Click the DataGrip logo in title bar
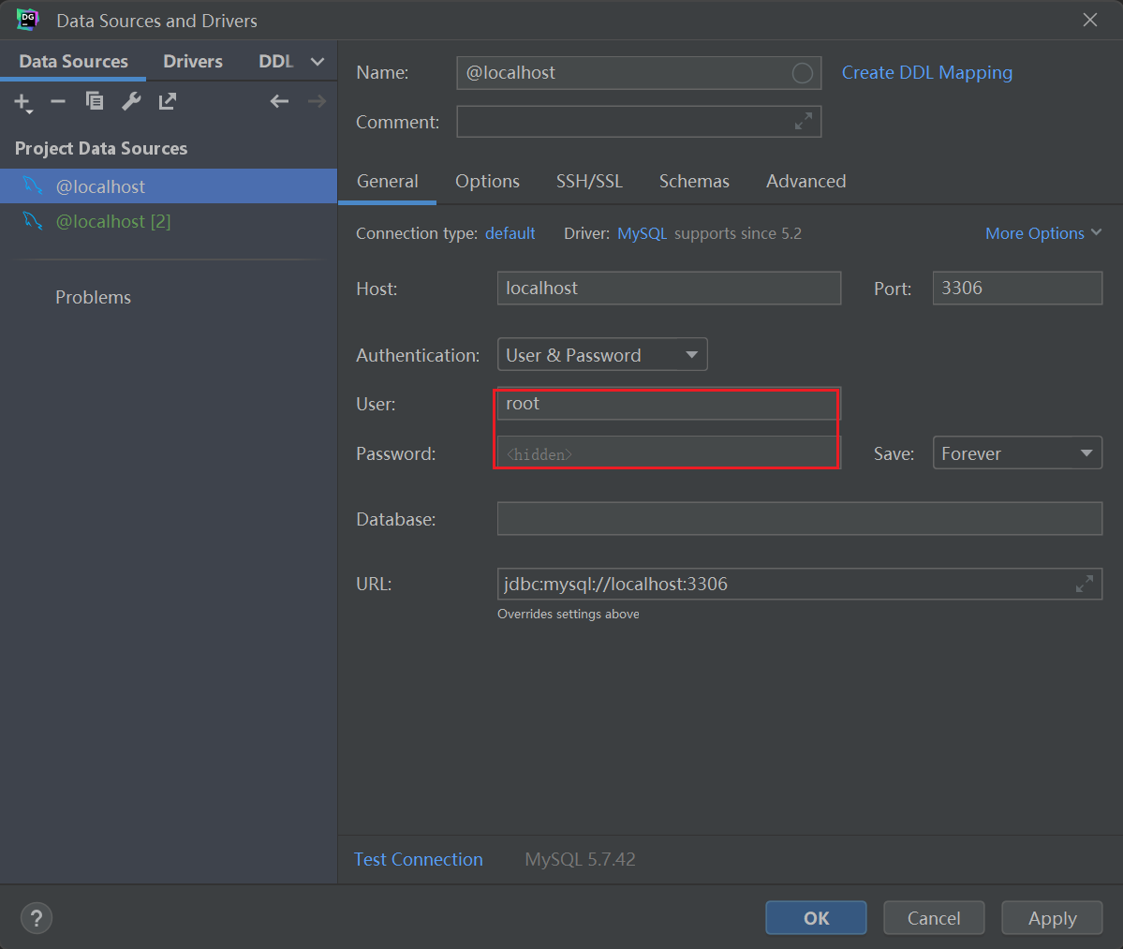This screenshot has height=949, width=1123. click(27, 20)
